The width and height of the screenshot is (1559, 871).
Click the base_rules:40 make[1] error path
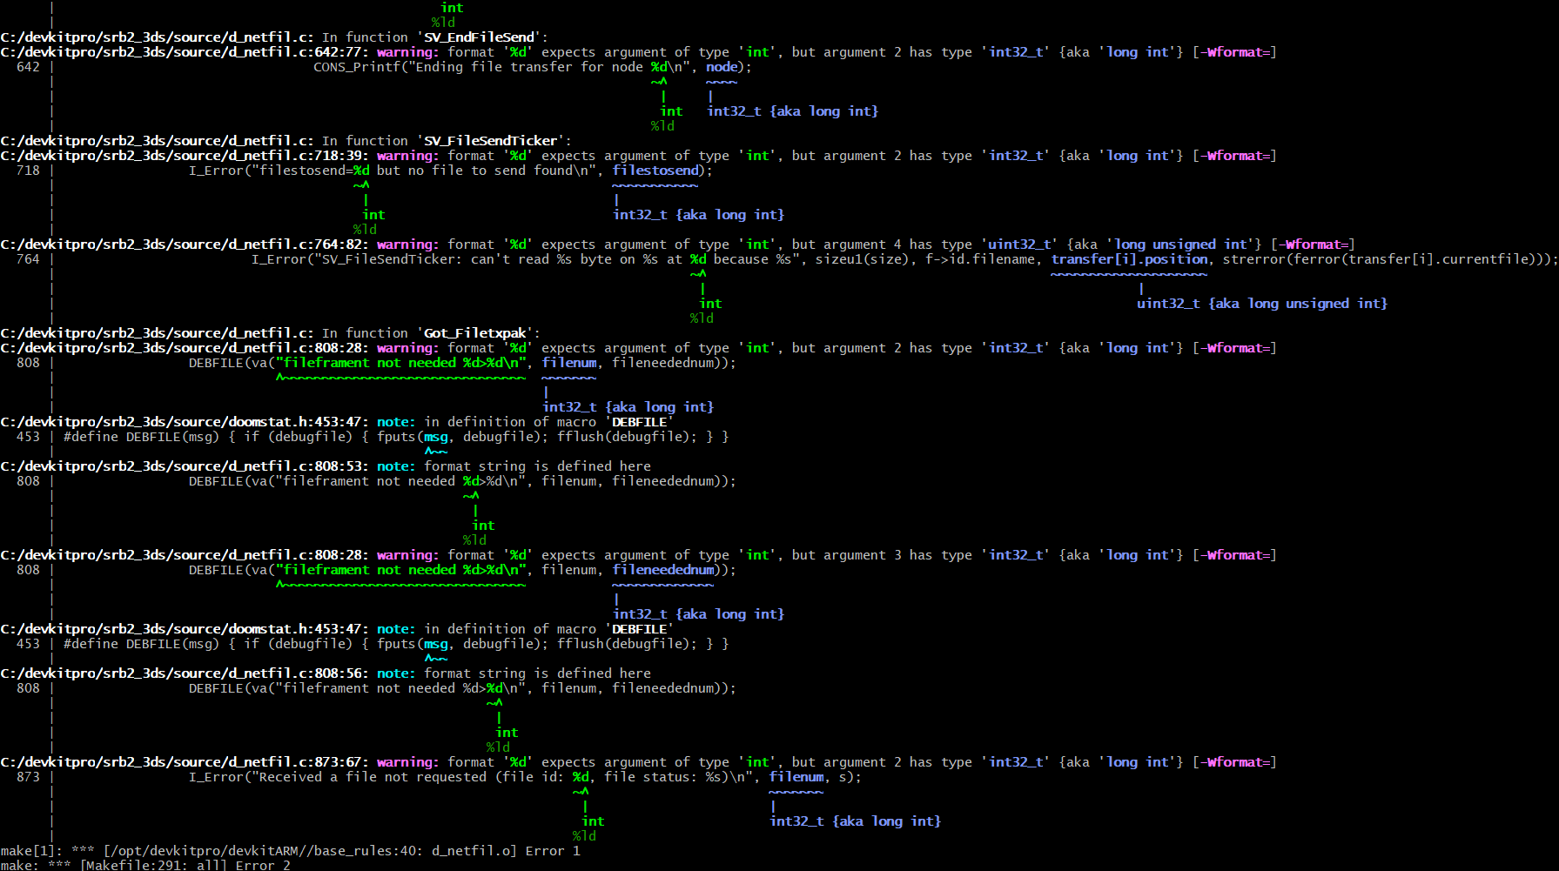(306, 851)
